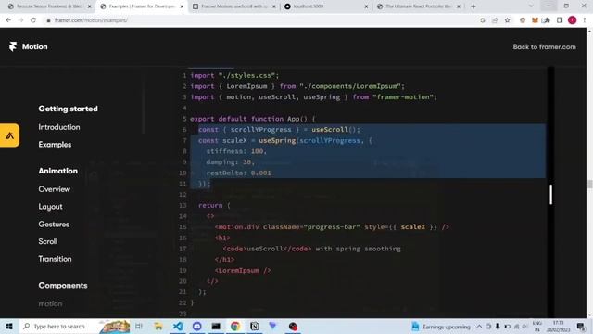Viewport: 593px width, 334px height.
Task: Switch to Visual Studio Code in taskbar
Action: click(x=178, y=326)
